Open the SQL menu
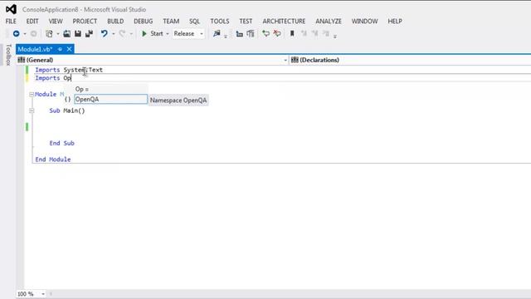This screenshot has height=299, width=531. [x=194, y=21]
